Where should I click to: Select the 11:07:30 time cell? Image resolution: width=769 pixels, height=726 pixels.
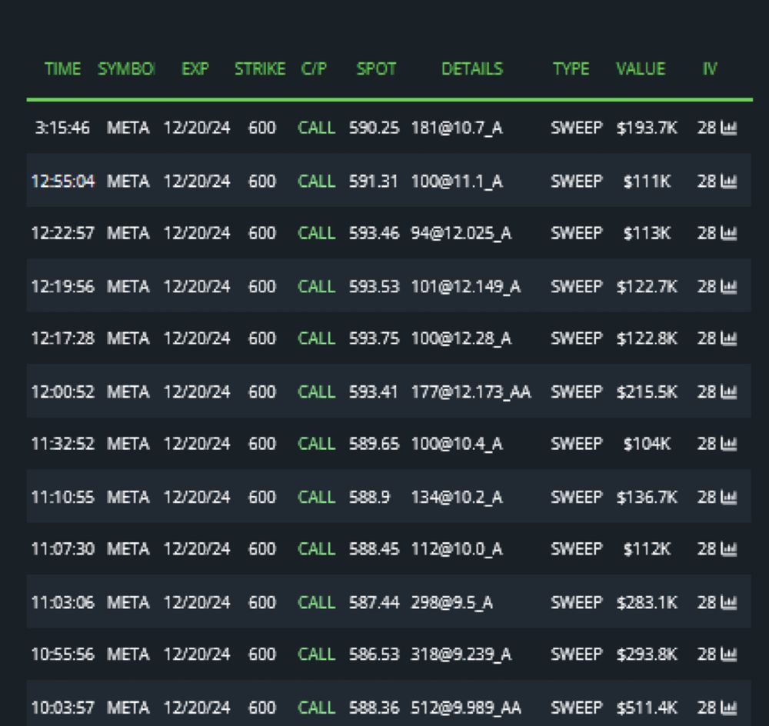coord(63,549)
